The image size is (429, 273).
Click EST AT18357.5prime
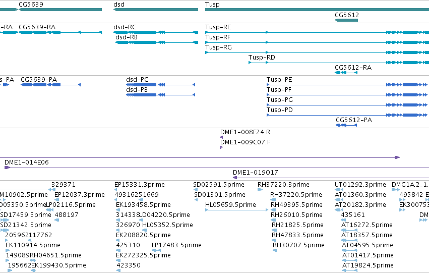pos(366,235)
